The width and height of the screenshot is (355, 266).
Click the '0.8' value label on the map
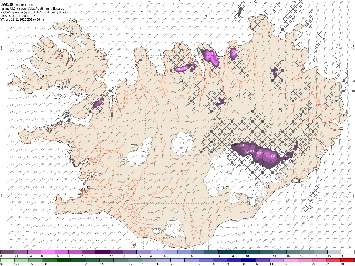pos(186,68)
